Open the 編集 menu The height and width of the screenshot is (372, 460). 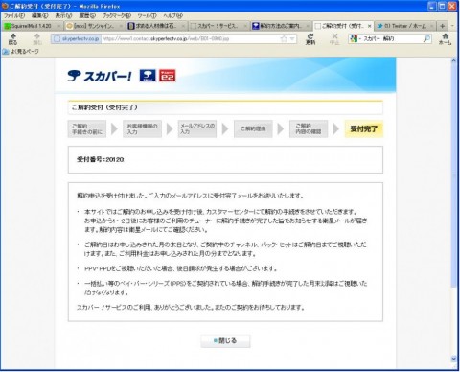[x=39, y=15]
